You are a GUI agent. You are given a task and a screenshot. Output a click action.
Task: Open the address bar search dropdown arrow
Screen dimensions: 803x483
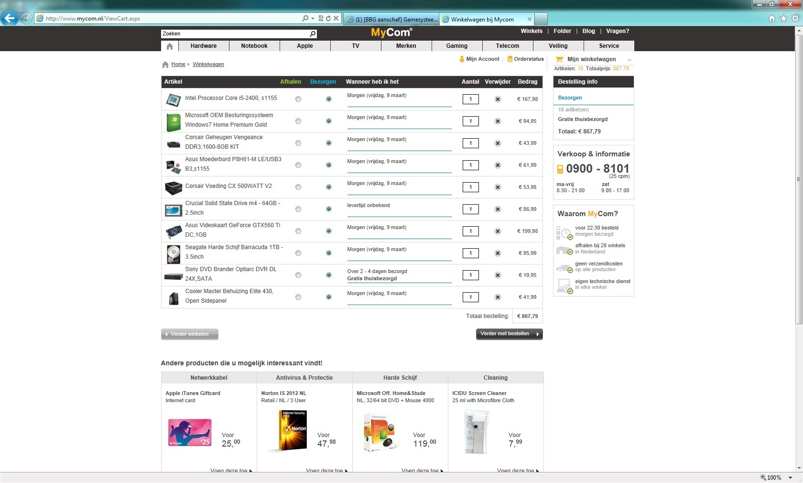coord(313,19)
